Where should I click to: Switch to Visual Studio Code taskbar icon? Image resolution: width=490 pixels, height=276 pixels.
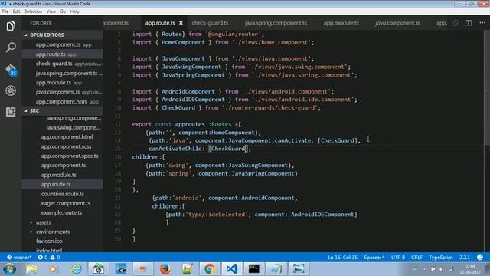tap(232, 269)
